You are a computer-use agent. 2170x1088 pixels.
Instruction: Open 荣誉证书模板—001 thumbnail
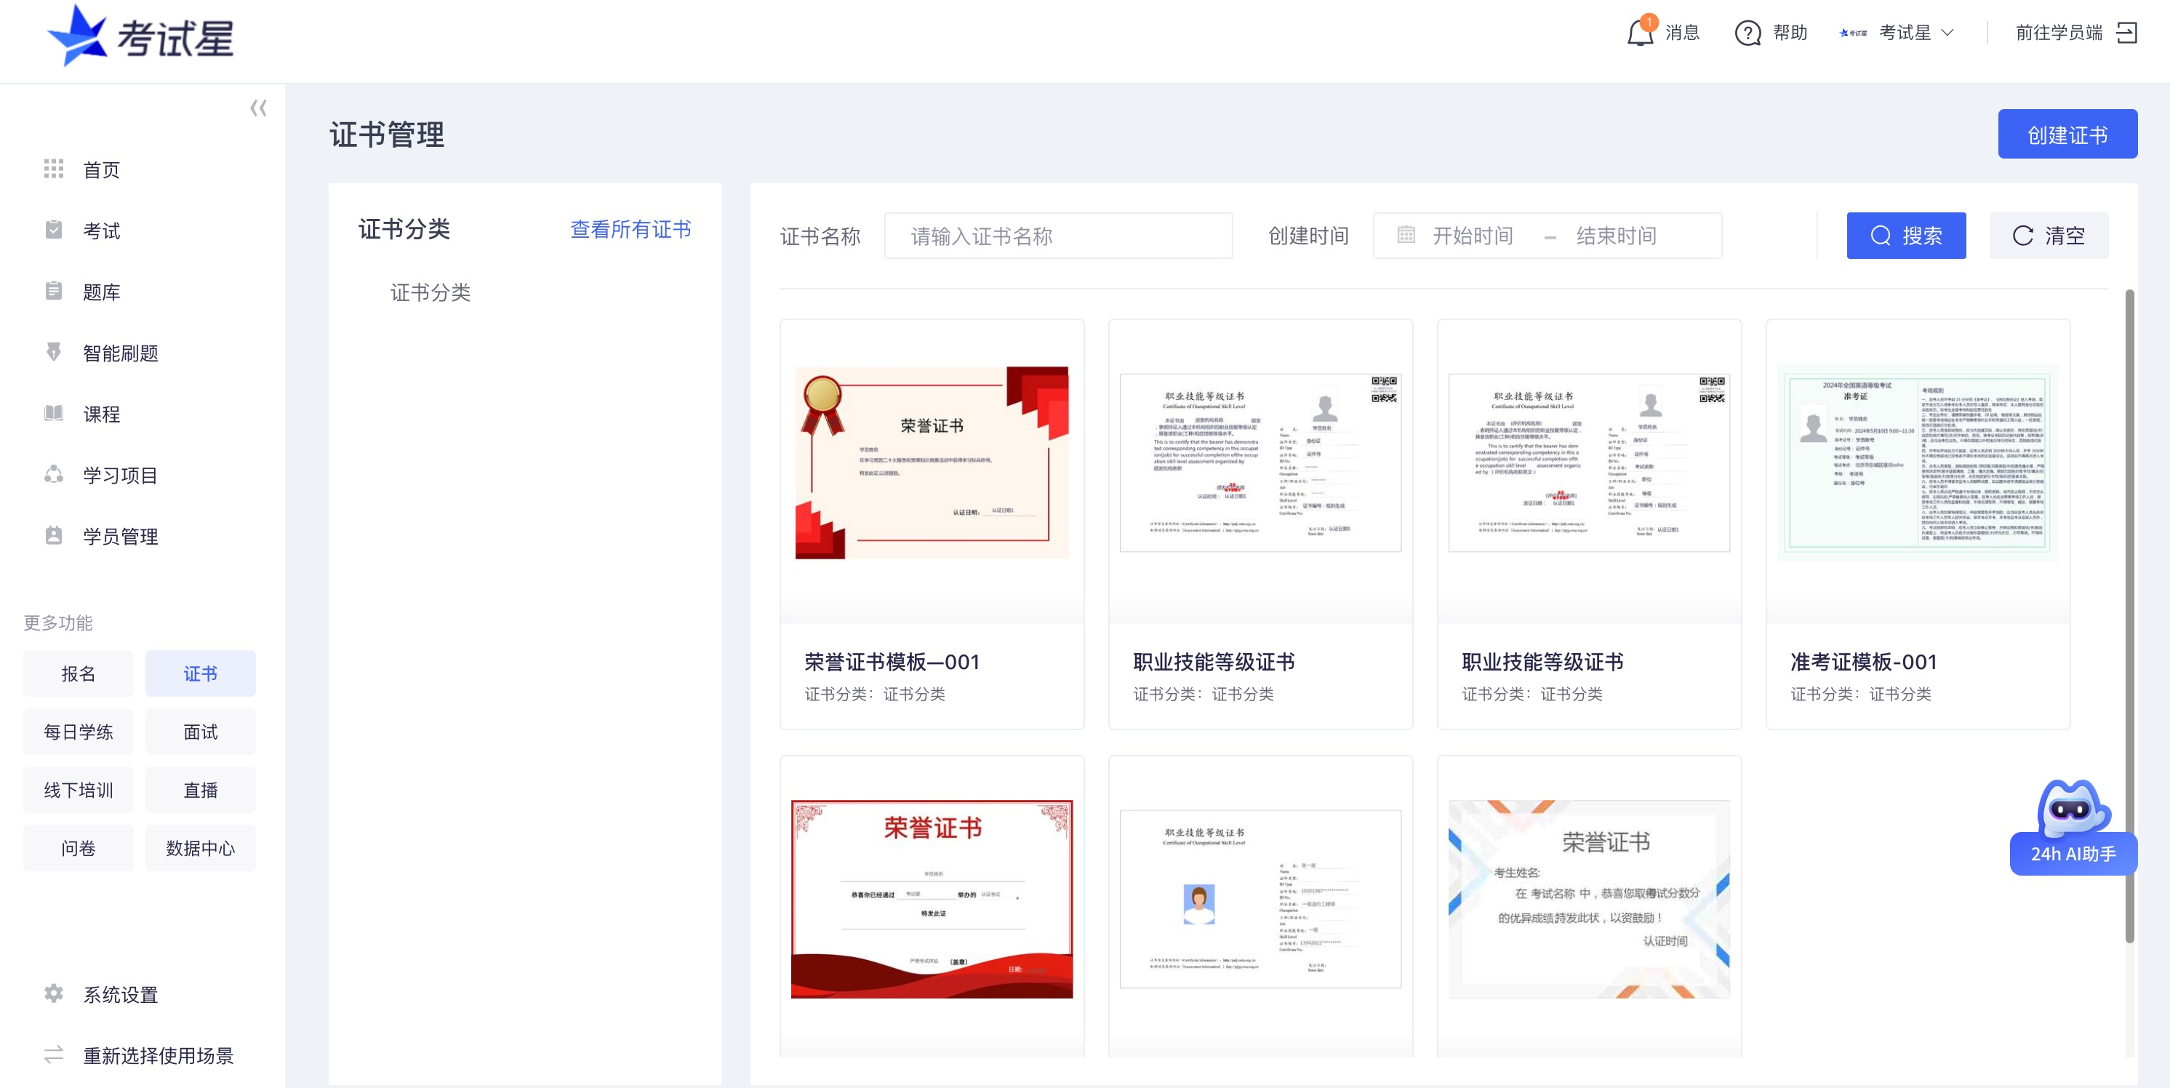932,462
